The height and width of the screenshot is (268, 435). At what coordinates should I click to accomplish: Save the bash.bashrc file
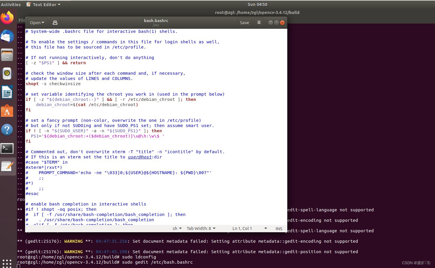244,23
